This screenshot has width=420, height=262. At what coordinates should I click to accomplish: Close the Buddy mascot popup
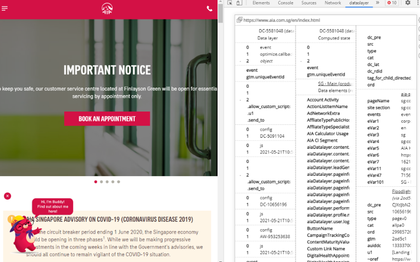click(7, 196)
